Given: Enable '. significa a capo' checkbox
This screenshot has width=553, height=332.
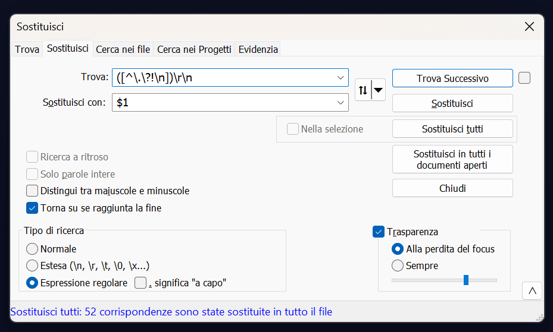Looking at the screenshot, I should (140, 283).
